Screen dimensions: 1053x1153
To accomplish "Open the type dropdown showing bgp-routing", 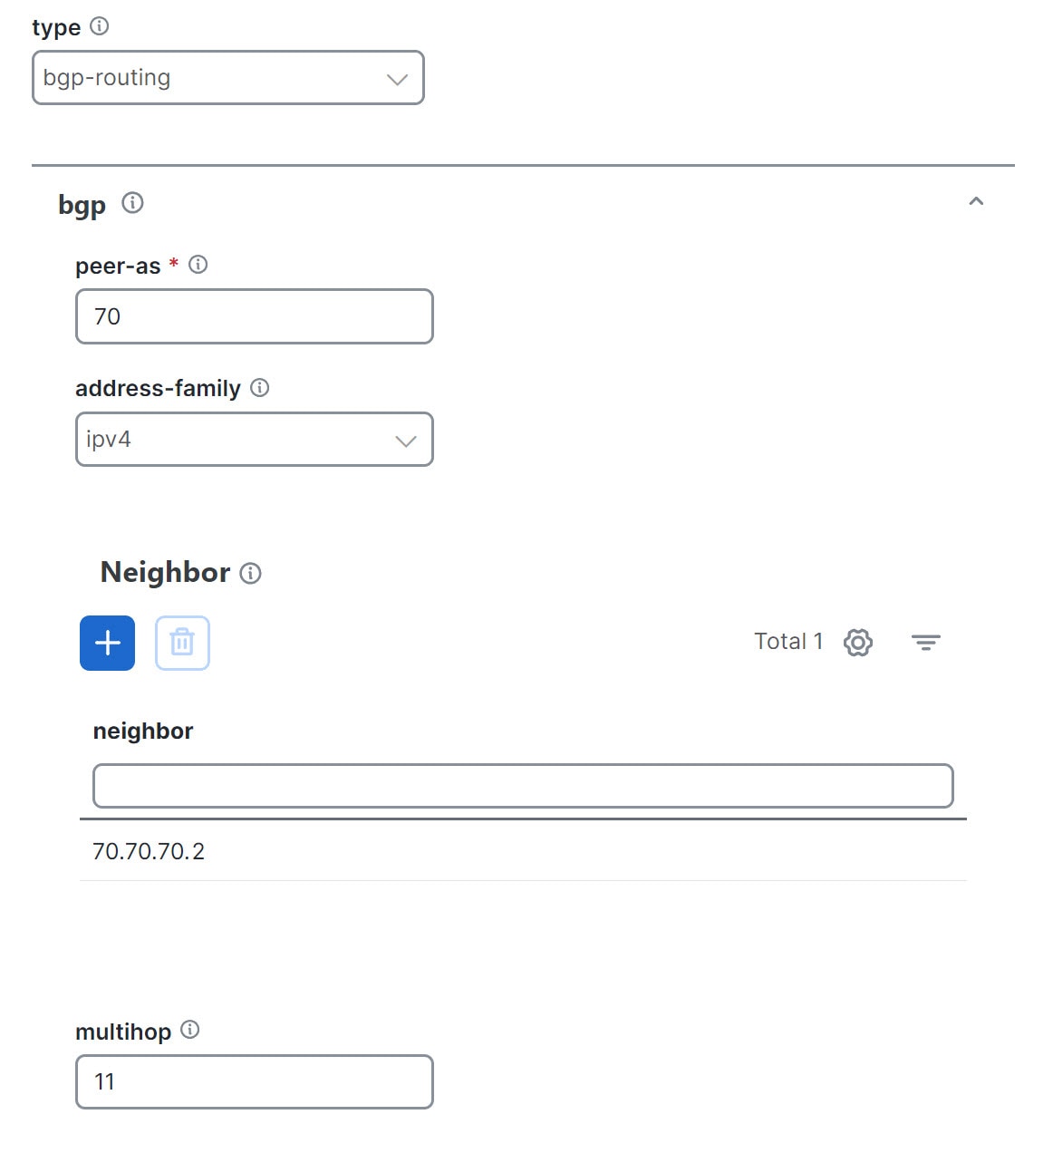I will coord(227,78).
